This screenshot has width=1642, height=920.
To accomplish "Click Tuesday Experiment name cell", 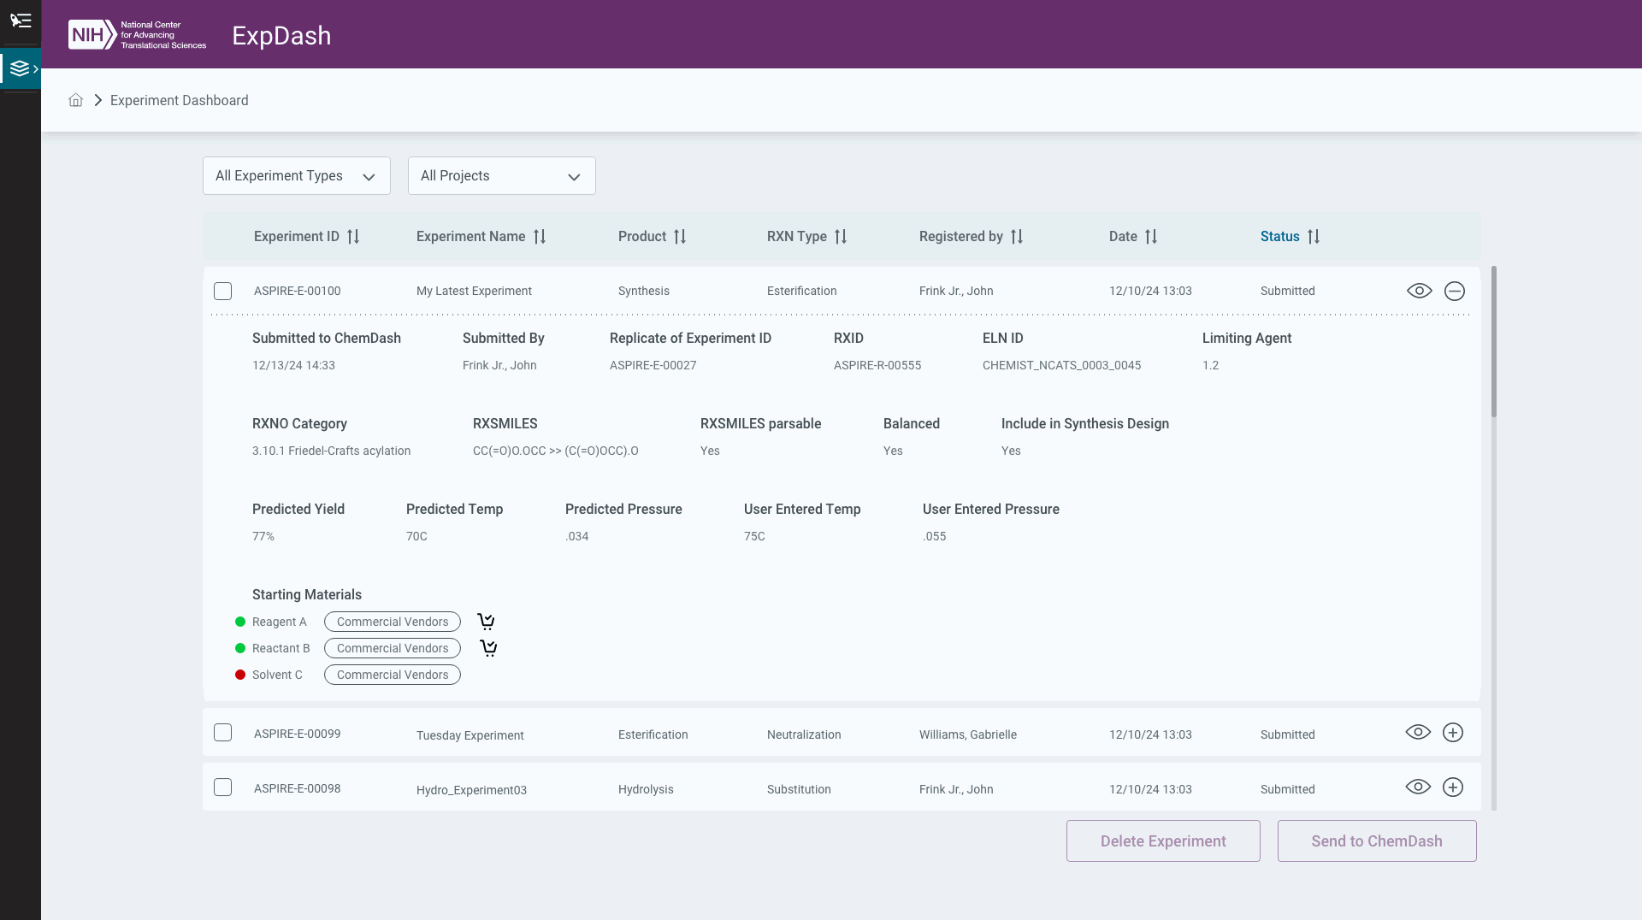I will [x=470, y=735].
